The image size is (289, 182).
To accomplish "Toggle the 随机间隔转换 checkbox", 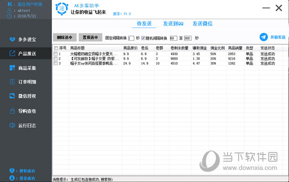I will tap(143, 38).
